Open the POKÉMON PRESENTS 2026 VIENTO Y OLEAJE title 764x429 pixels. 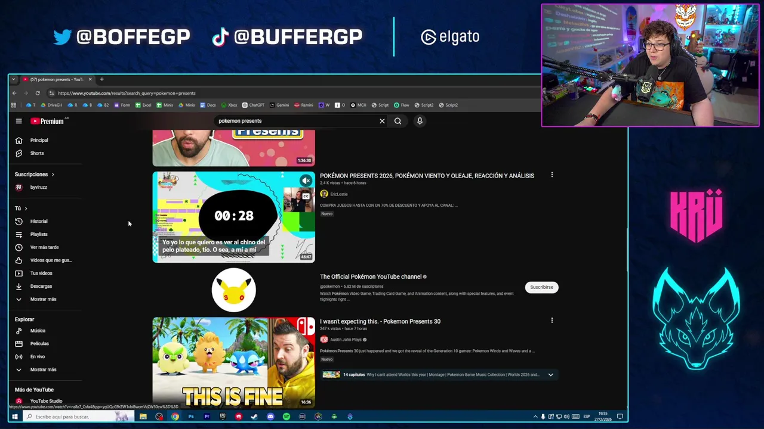tap(427, 176)
